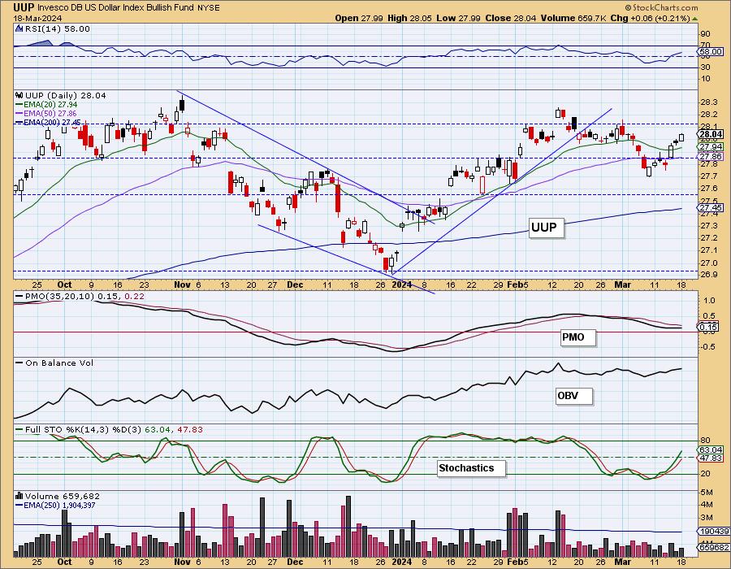Click the PMO annotation box
The width and height of the screenshot is (731, 569).
click(578, 337)
